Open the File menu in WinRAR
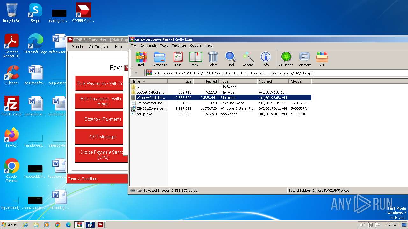This screenshot has width=408, height=229. click(x=133, y=45)
